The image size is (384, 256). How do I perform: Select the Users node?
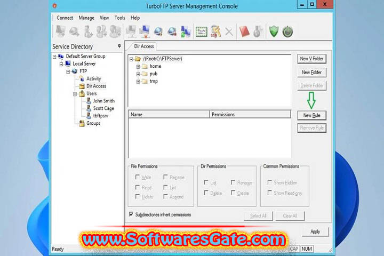[92, 93]
